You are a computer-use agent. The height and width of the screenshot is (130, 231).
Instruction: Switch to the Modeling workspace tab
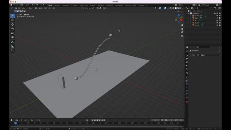pyautogui.click(x=57, y=5)
